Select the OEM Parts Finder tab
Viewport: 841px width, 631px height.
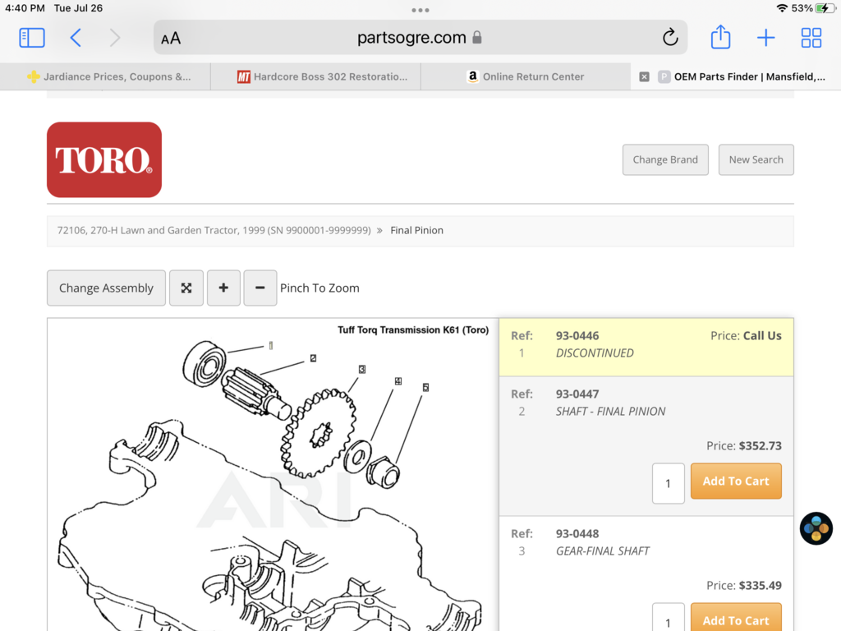[x=736, y=76]
